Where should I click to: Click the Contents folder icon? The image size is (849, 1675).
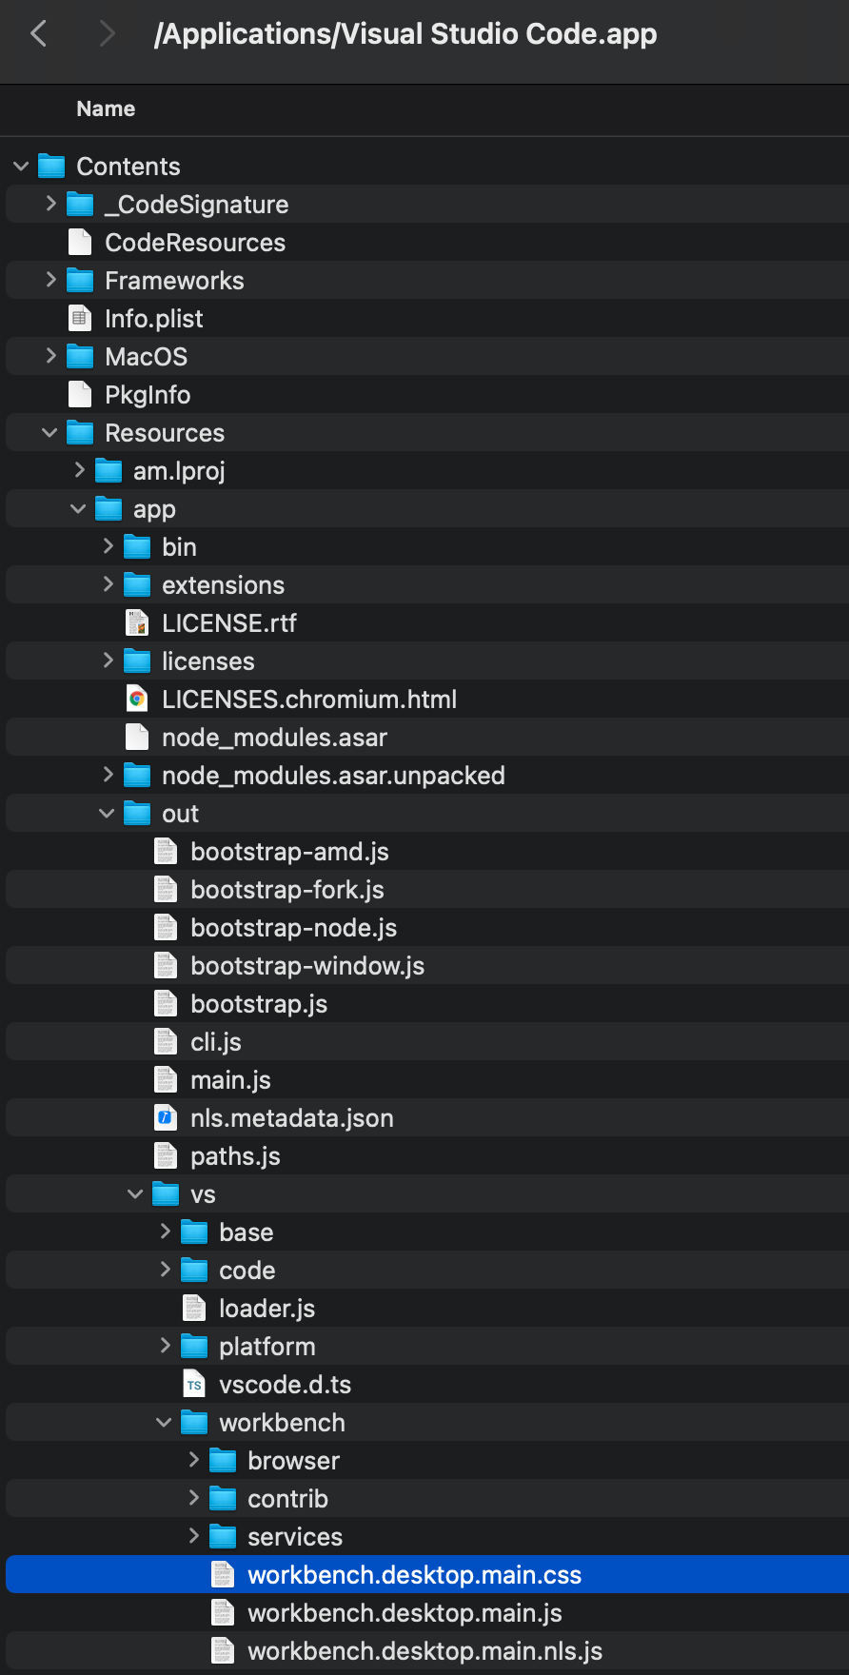(x=51, y=167)
